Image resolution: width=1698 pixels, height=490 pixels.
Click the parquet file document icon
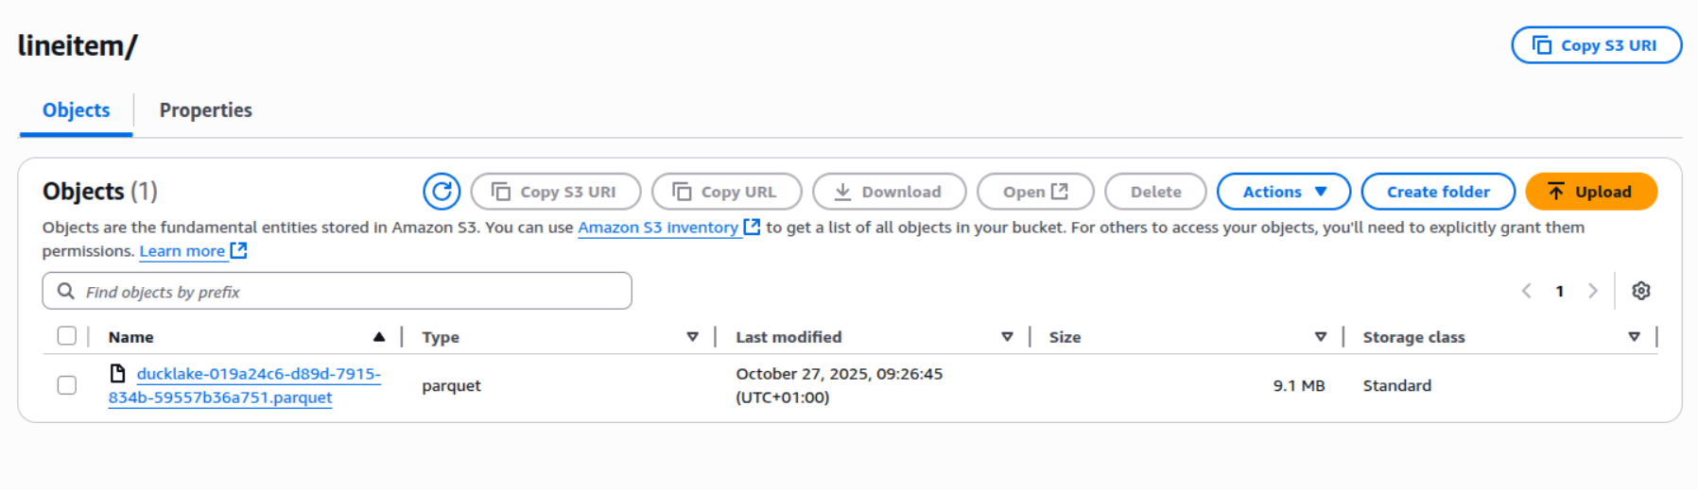click(117, 374)
